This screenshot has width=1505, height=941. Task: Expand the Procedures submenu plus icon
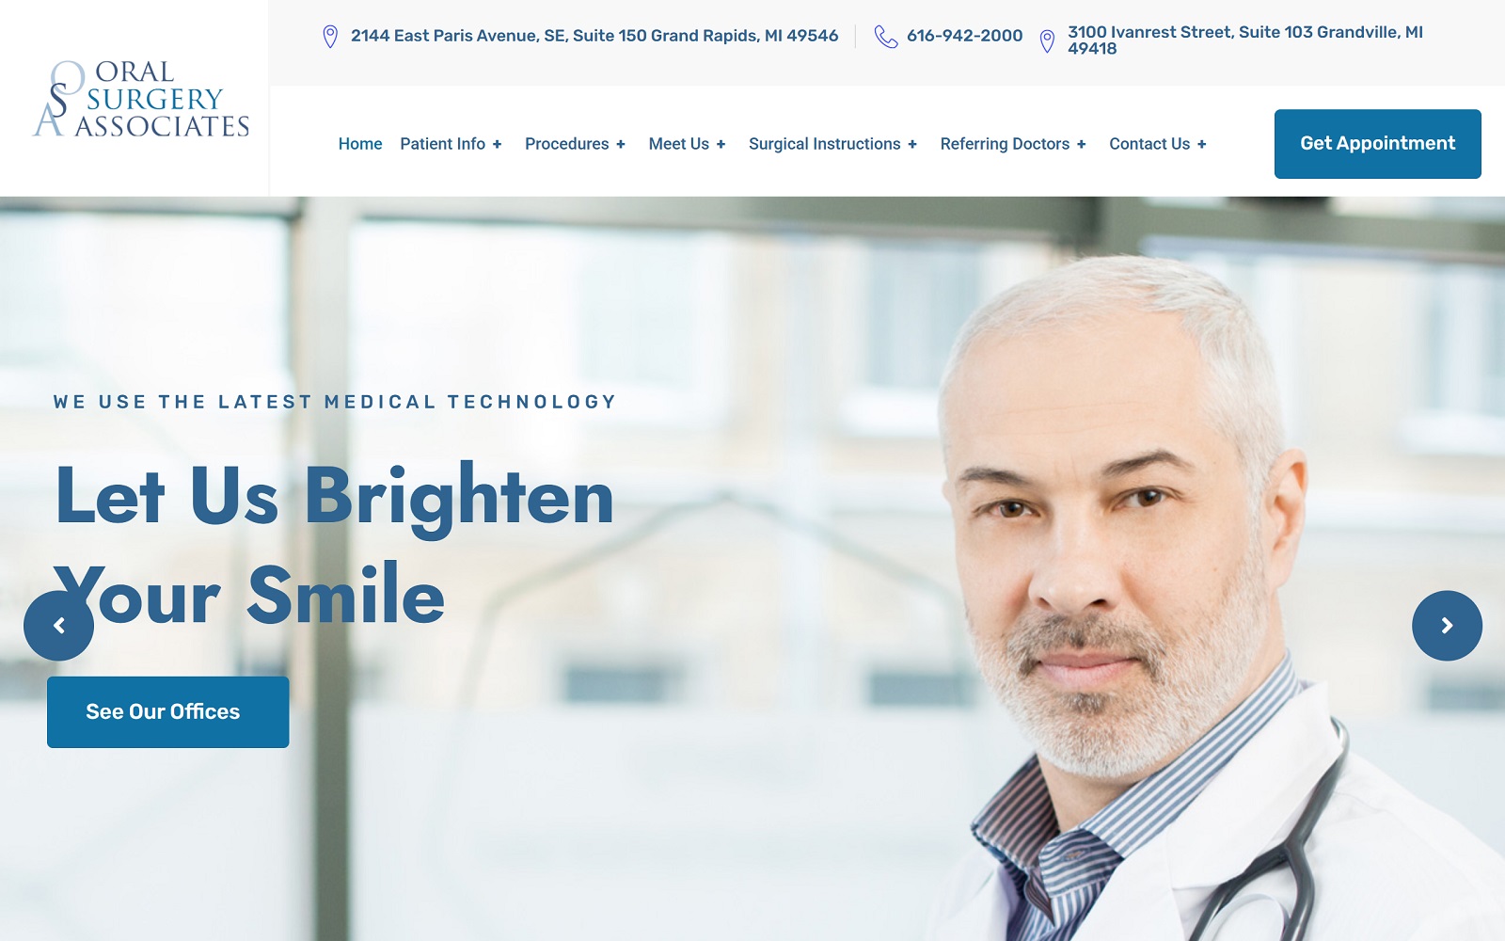coord(620,144)
